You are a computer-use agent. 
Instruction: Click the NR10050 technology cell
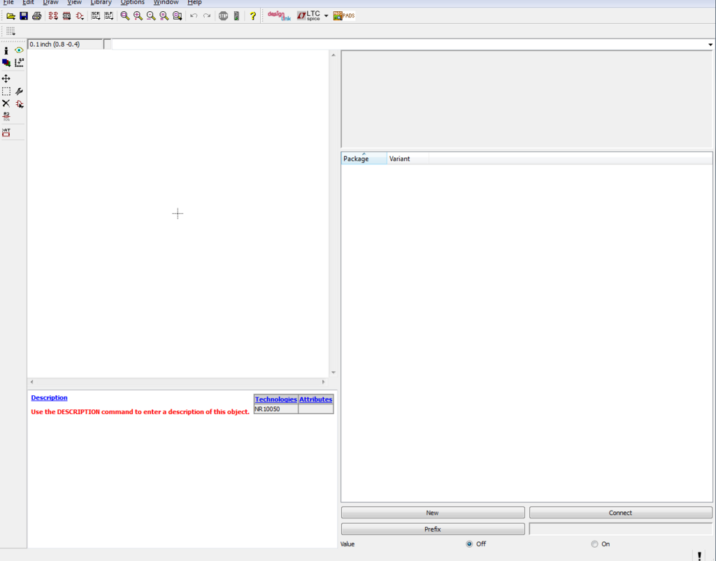click(x=275, y=409)
